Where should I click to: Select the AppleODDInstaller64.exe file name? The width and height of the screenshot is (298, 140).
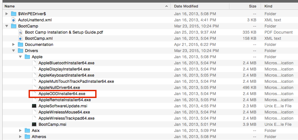[x=62, y=94]
